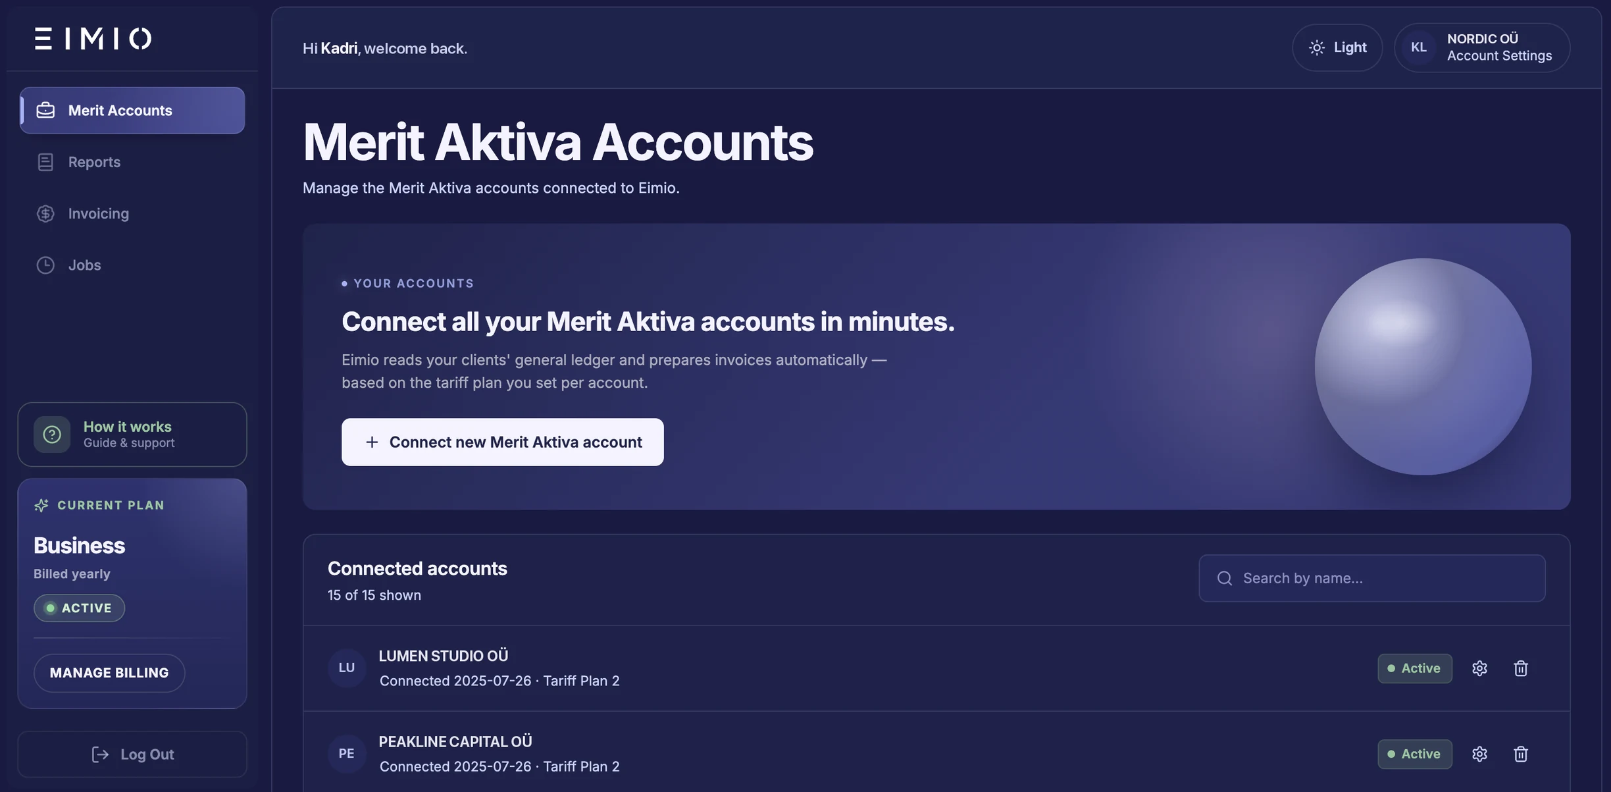Go to Reports in the sidebar
Image resolution: width=1611 pixels, height=792 pixels.
coord(132,162)
